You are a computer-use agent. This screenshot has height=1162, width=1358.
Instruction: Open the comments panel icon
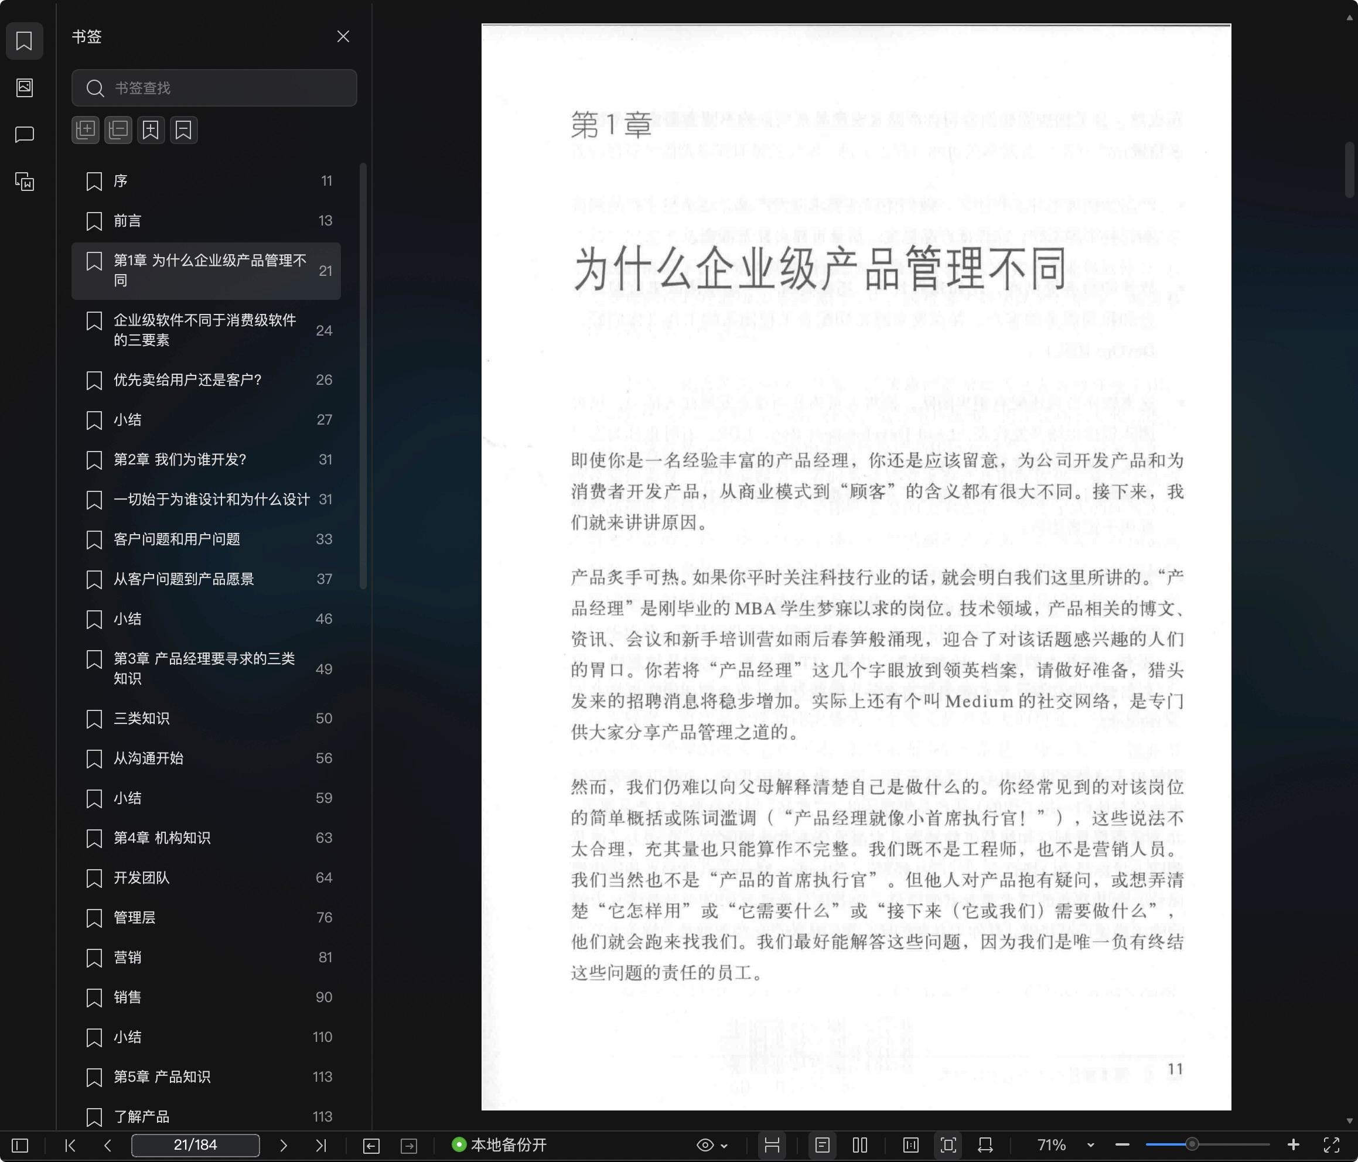[24, 134]
